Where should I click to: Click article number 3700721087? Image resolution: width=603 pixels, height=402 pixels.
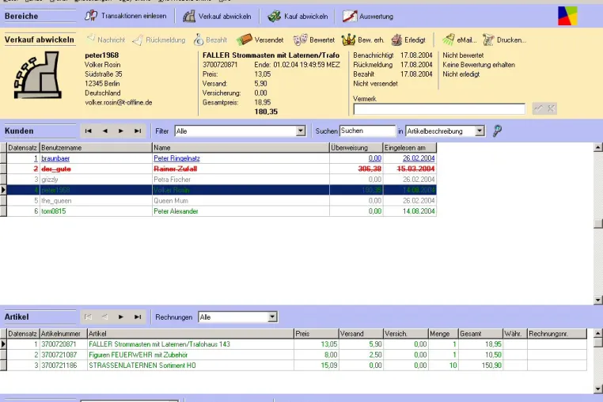[59, 355]
